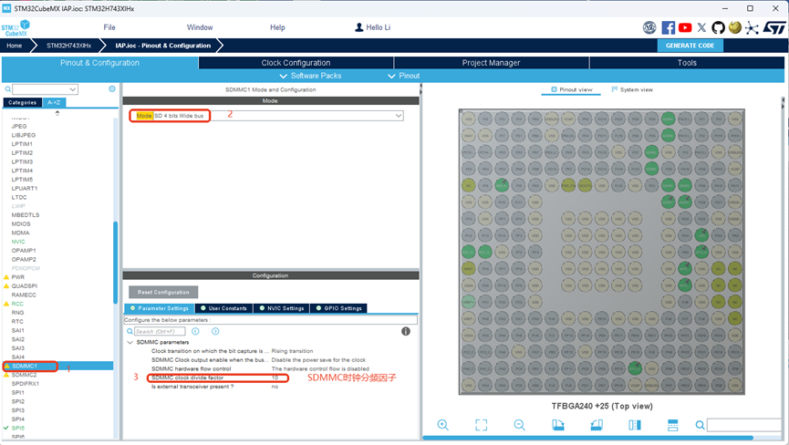
Task: Expand the Software Packs menu
Action: (310, 76)
